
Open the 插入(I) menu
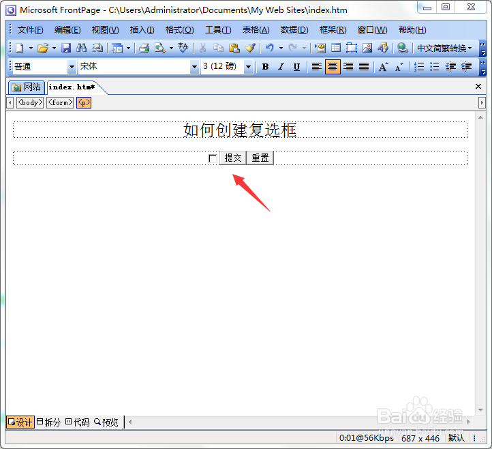[142, 30]
